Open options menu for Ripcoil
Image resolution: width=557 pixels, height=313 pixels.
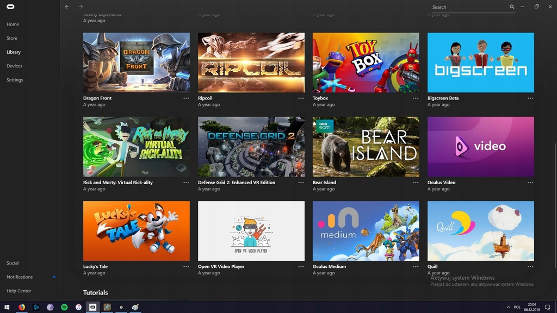click(x=301, y=98)
